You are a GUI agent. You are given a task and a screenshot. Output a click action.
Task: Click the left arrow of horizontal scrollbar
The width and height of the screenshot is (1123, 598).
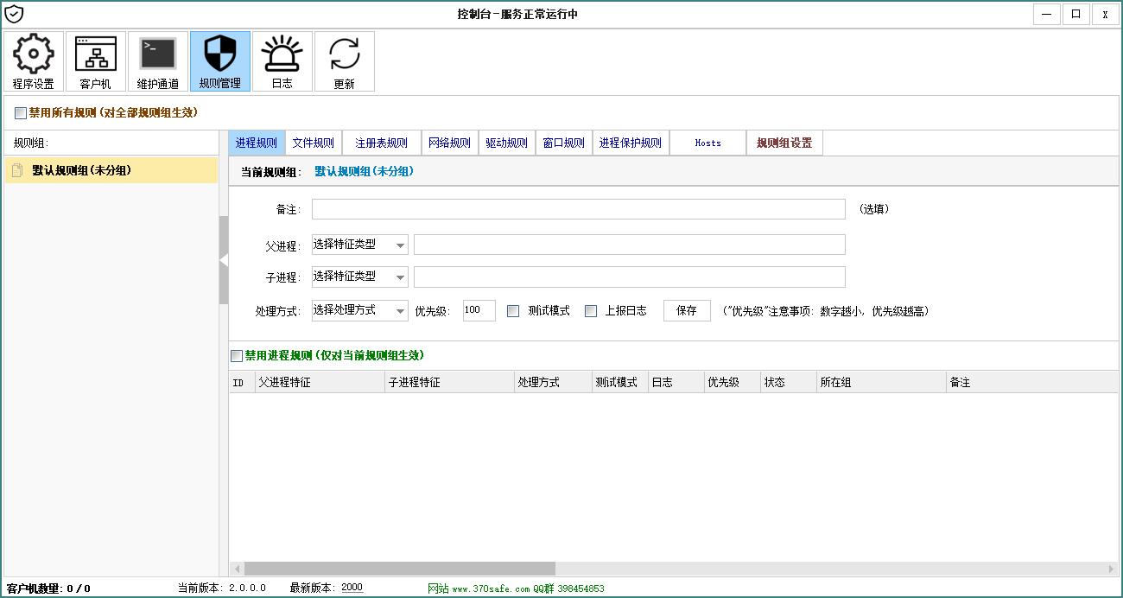pos(236,569)
